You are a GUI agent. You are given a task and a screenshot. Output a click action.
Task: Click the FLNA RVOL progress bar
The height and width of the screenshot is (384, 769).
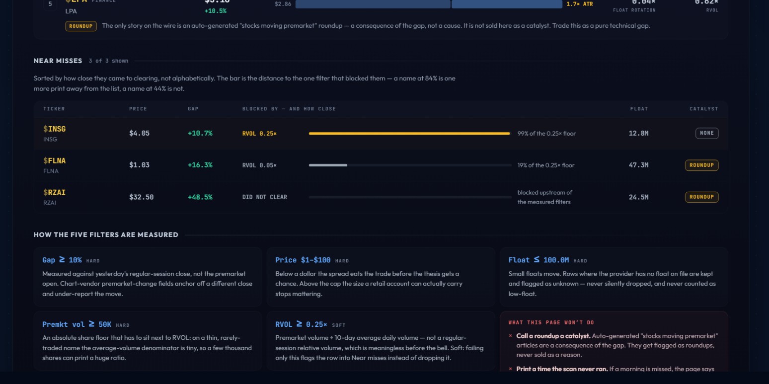tap(410, 165)
